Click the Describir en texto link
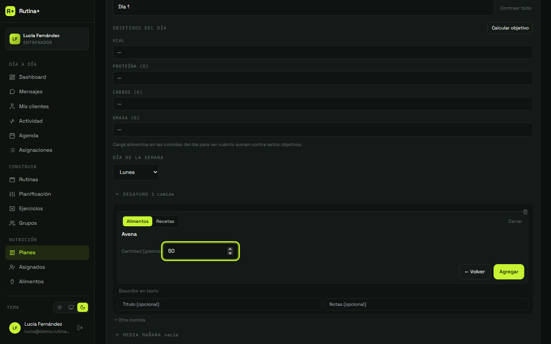This screenshot has height=344, width=551. (139, 291)
